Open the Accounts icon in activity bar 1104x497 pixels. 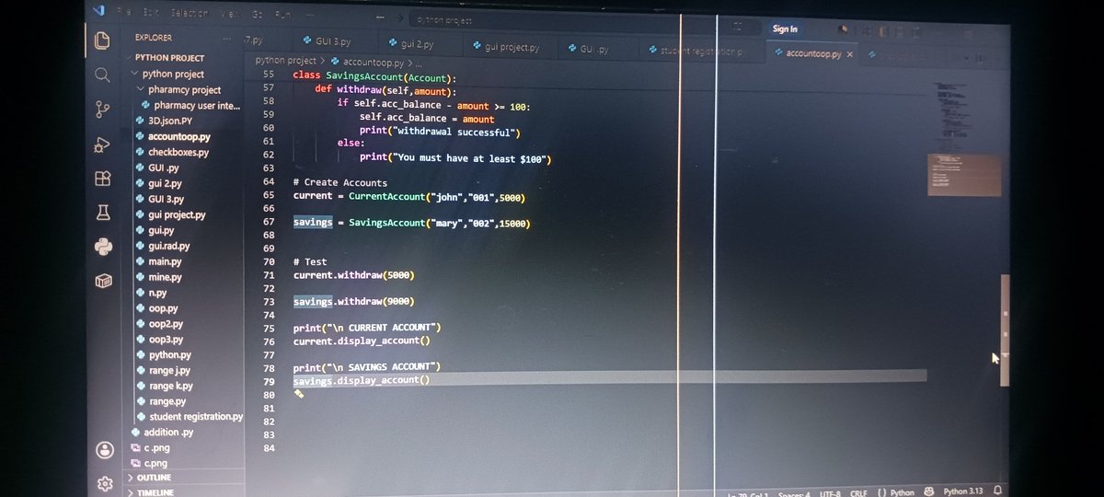click(x=105, y=450)
